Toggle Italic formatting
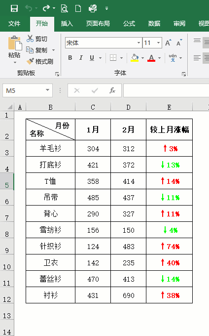Image resolution: width=209 pixels, height=336 pixels. 81,58
